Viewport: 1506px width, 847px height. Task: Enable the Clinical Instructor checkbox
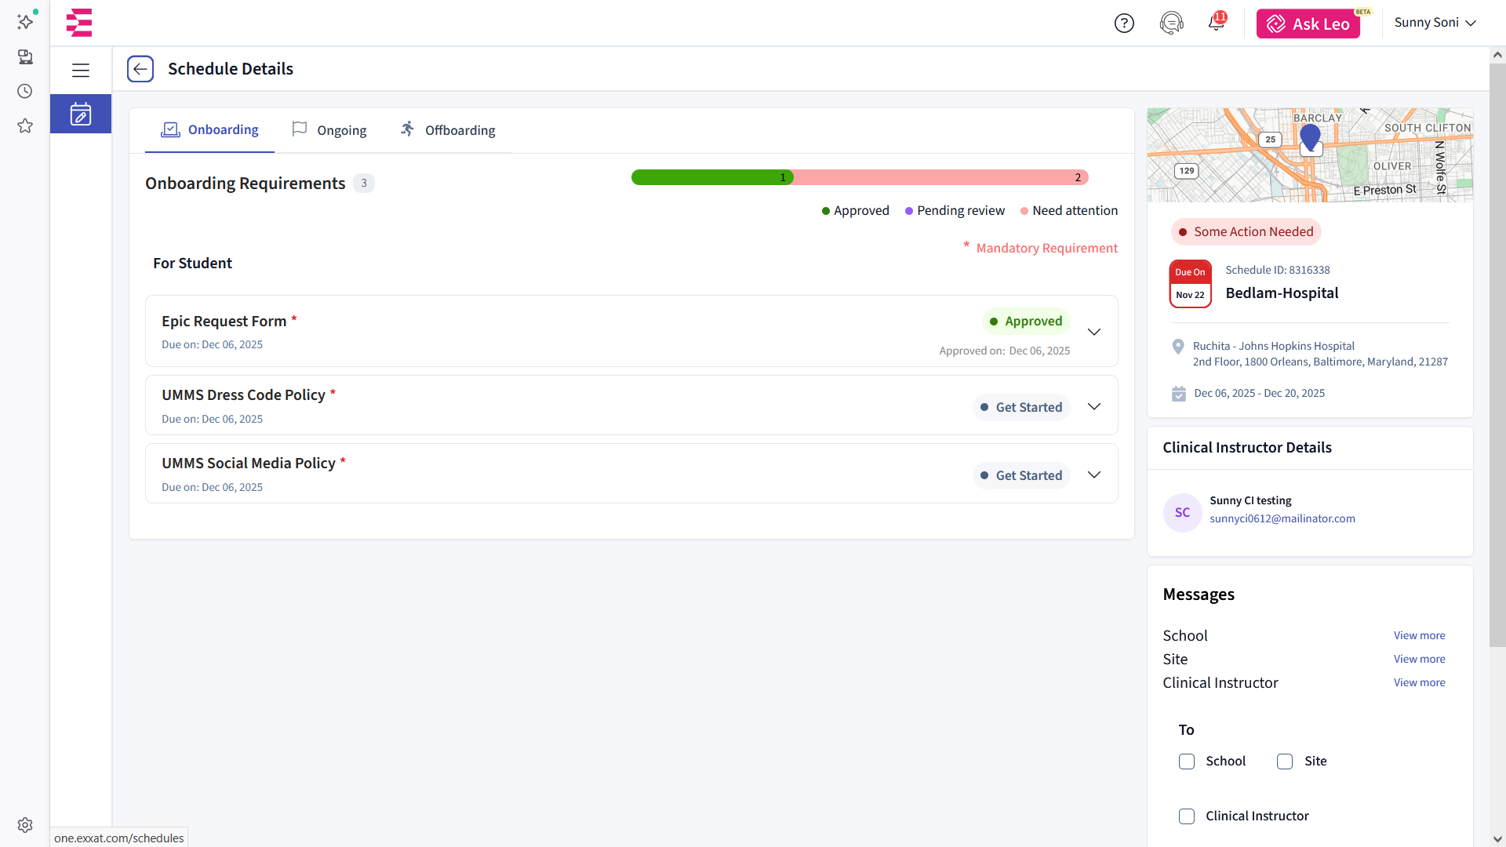(x=1187, y=816)
